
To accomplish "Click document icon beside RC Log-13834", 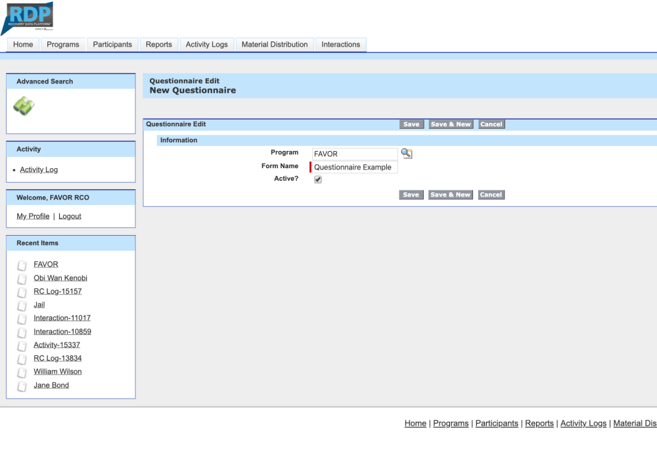I will click(22, 359).
